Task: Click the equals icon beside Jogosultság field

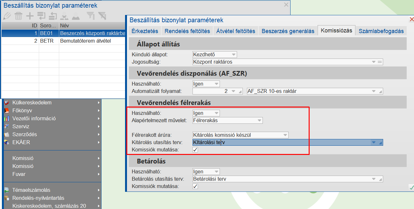Action: [x=380, y=62]
